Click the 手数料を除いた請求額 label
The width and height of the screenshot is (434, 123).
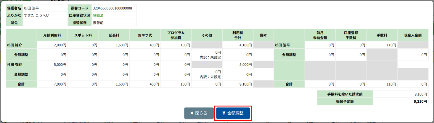click(x=345, y=94)
